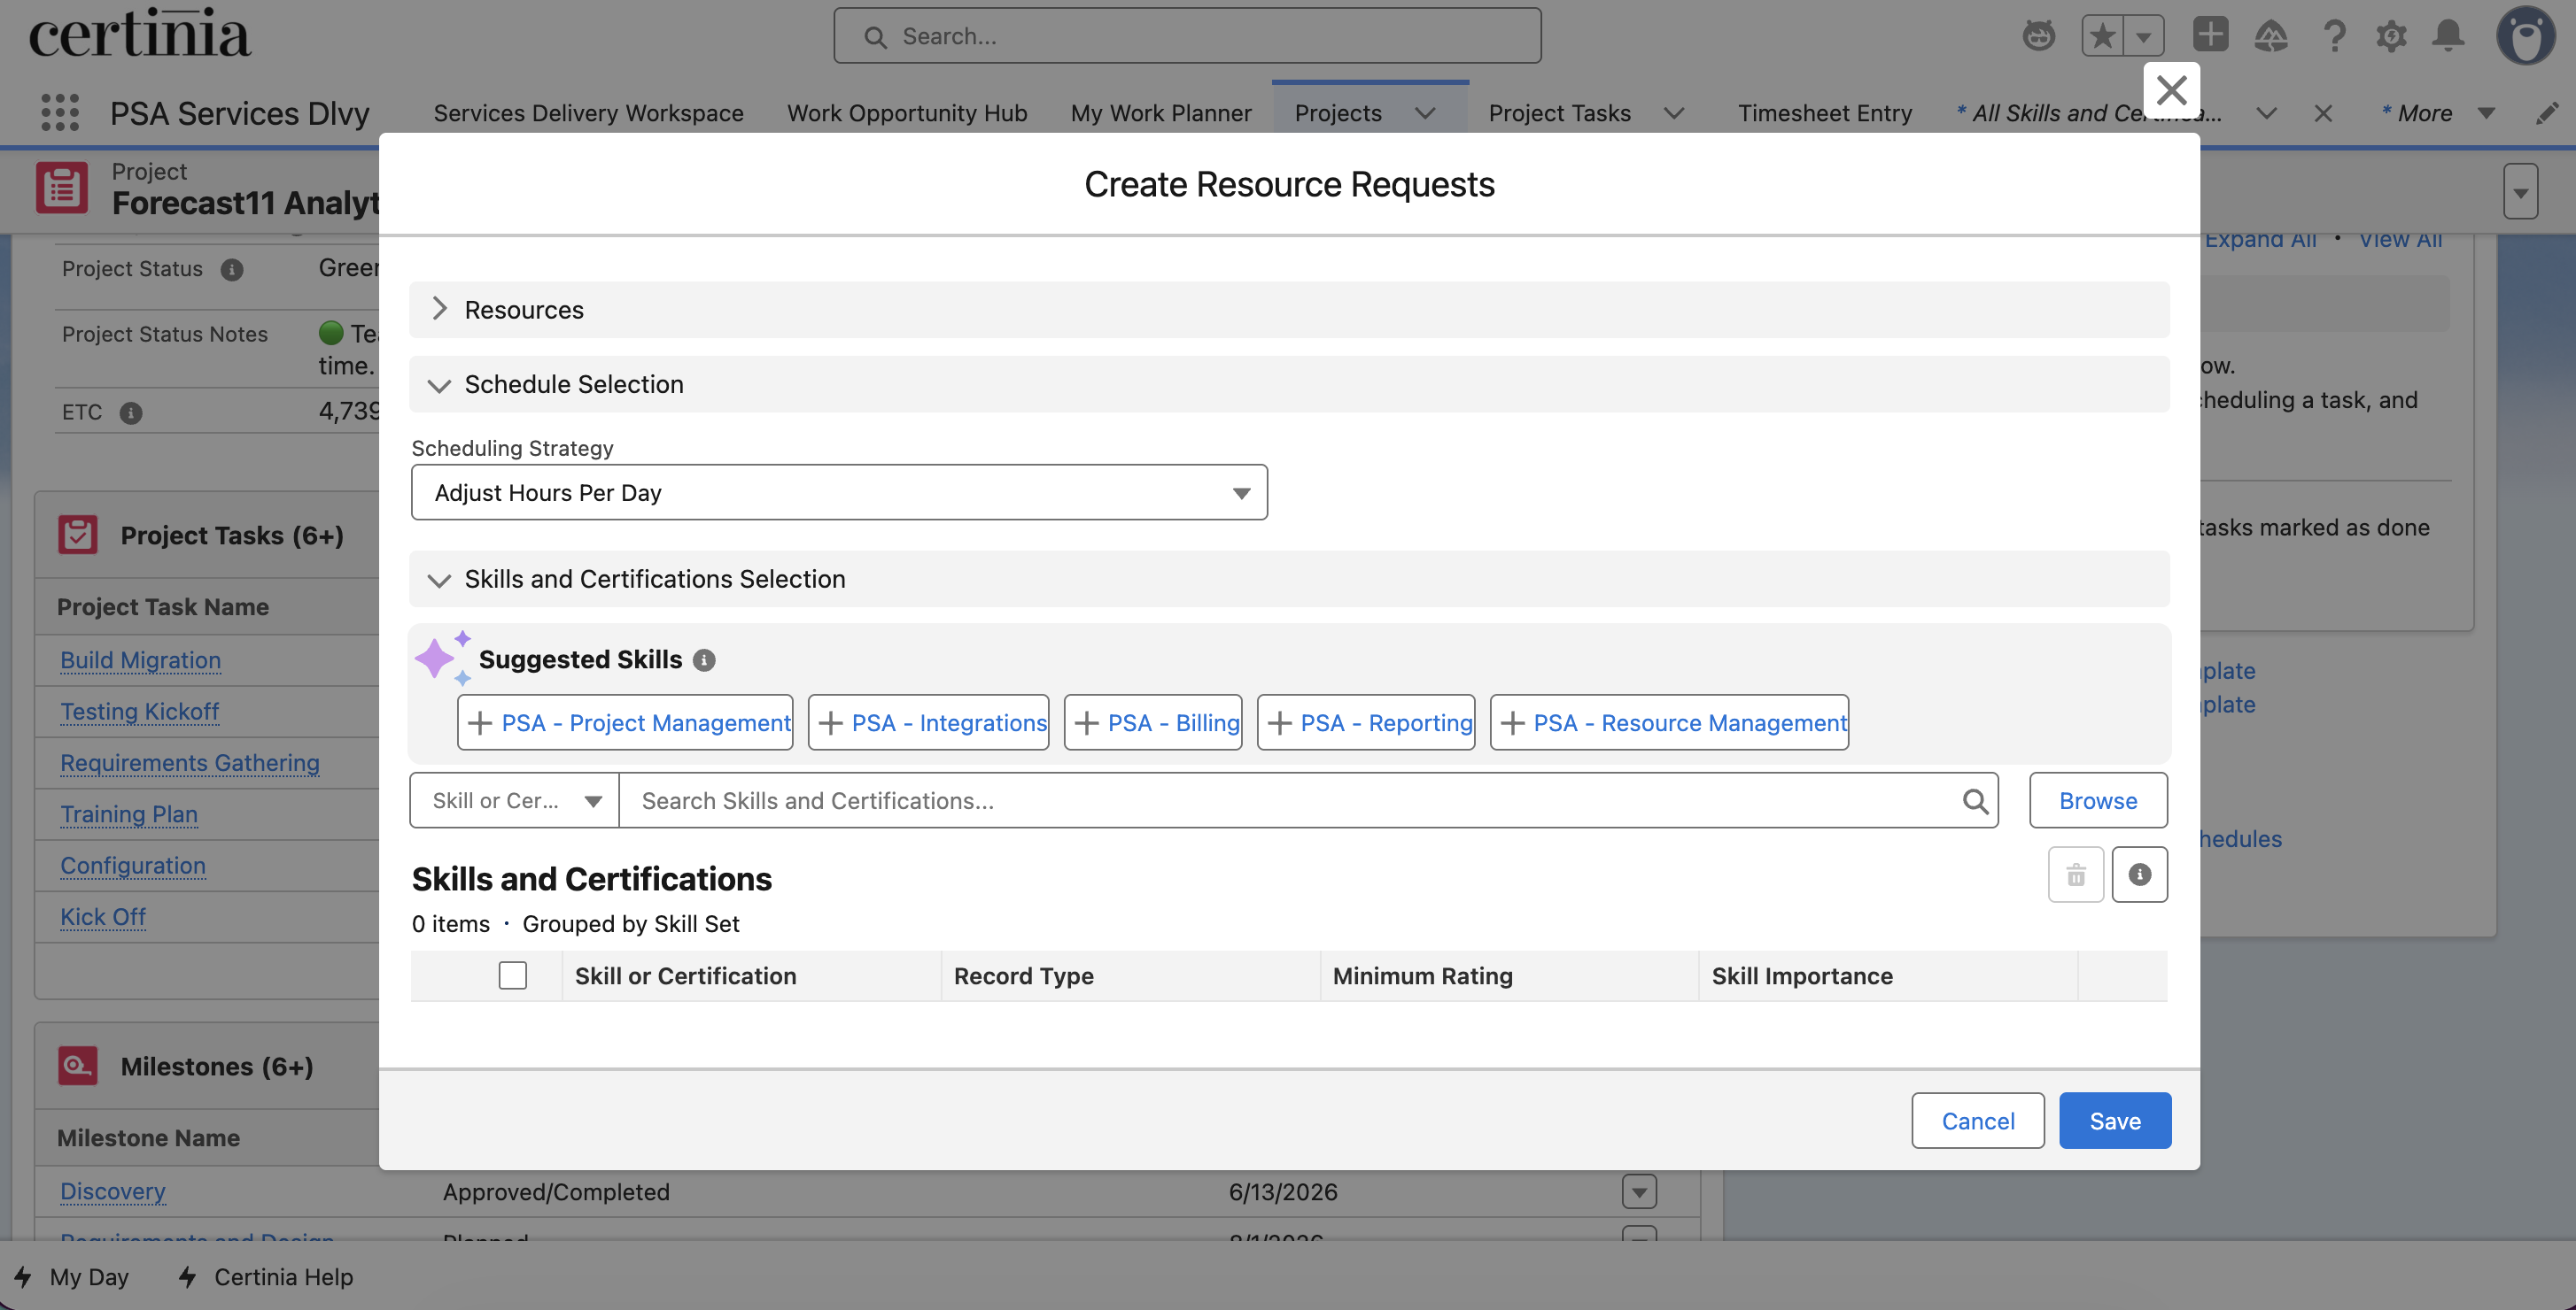Open the Scheduling Strategy dropdown
2576x1310 pixels.
point(839,493)
